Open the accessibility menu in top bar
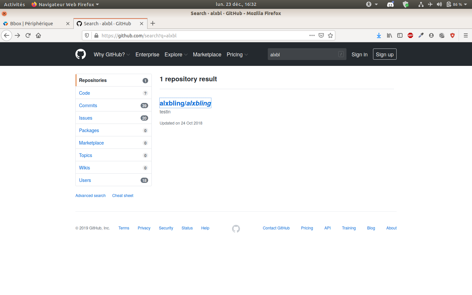Viewport: 472px width, 295px height. click(x=372, y=4)
